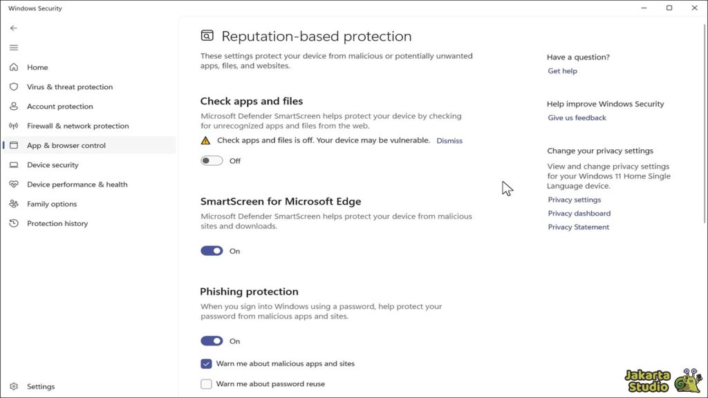Viewport: 708px width, 398px height.
Task: Click Give us feedback under Help improve Windows Security
Action: pyautogui.click(x=576, y=117)
